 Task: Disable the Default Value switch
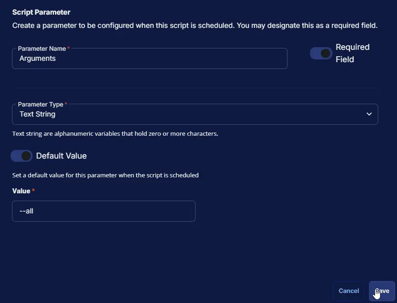coord(22,156)
